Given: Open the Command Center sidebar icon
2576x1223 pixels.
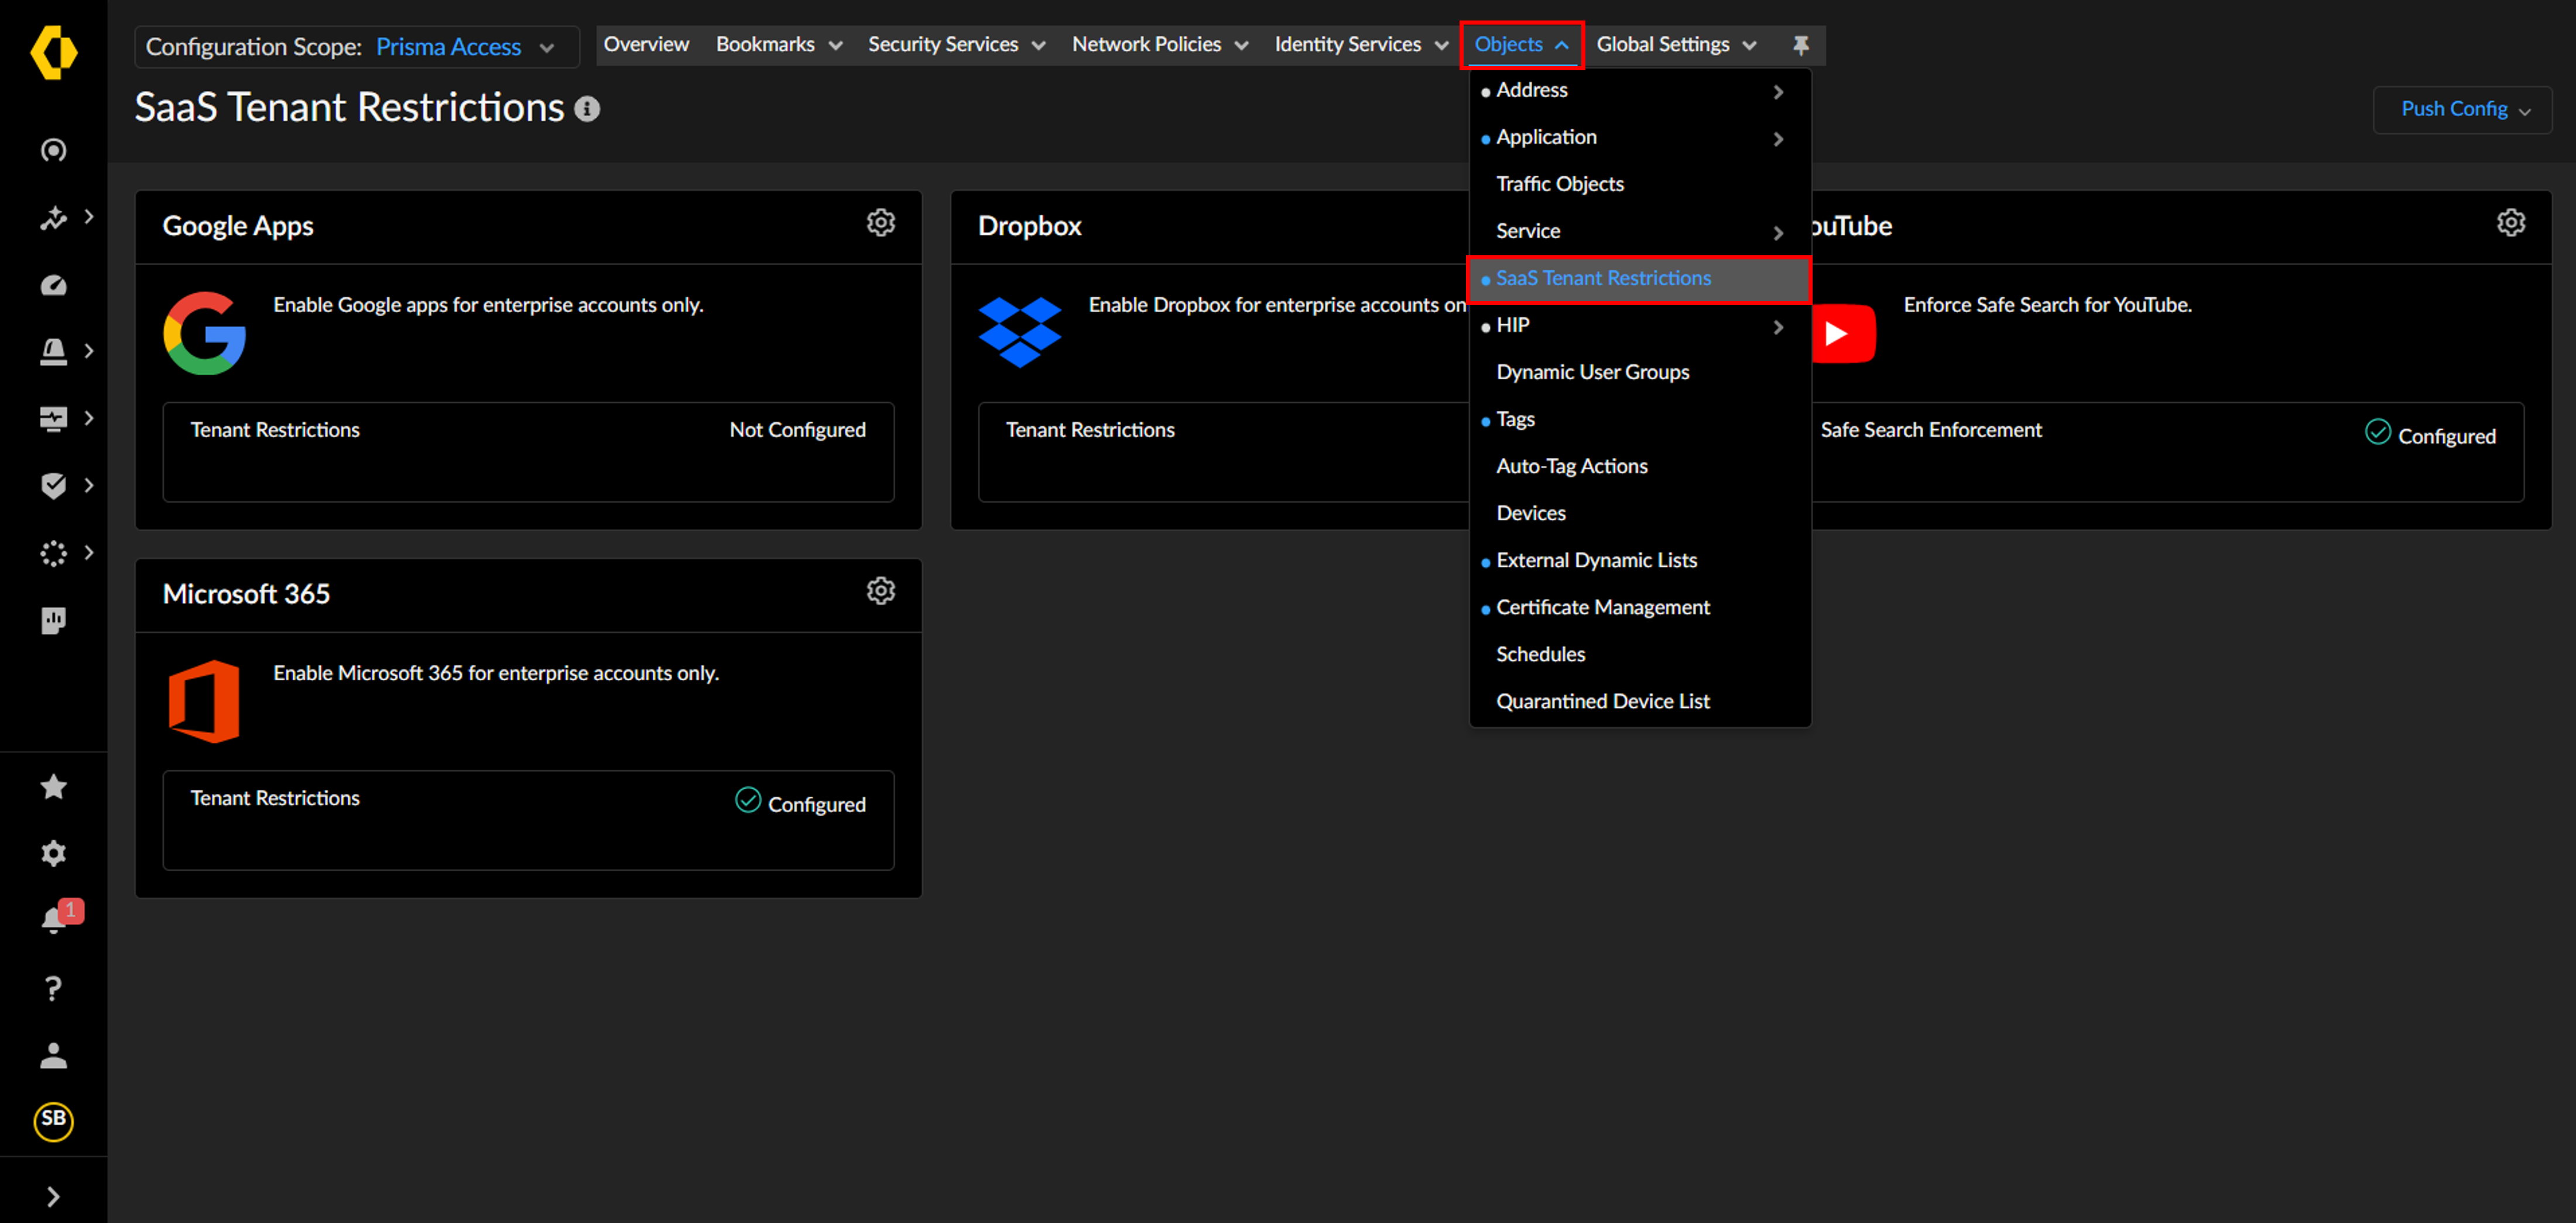Looking at the screenshot, I should 54,150.
